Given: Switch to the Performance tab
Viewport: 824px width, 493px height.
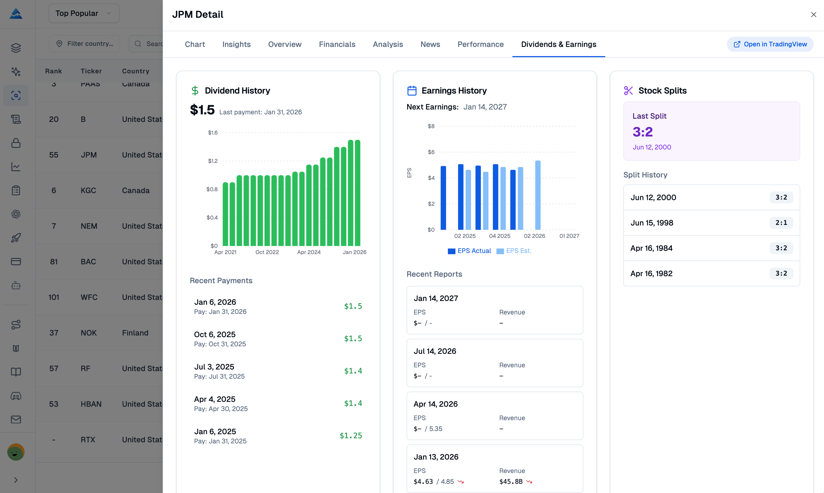Looking at the screenshot, I should 481,44.
